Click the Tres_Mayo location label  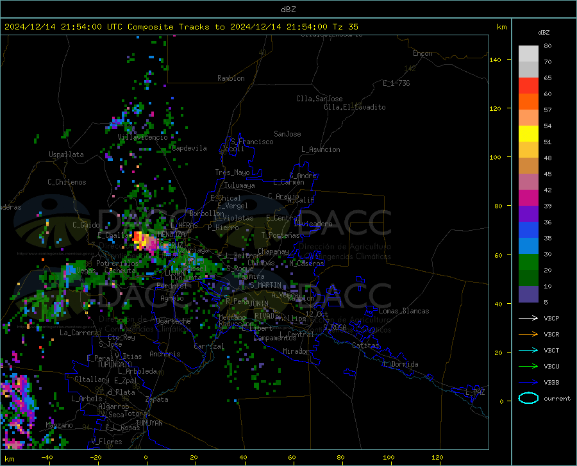(x=232, y=172)
